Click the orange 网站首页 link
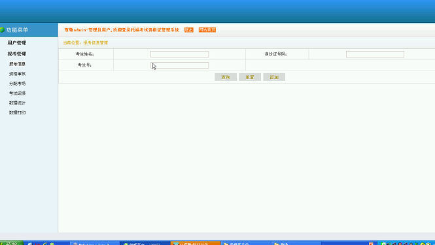Viewport: 435px width, 245px height. pos(207,30)
